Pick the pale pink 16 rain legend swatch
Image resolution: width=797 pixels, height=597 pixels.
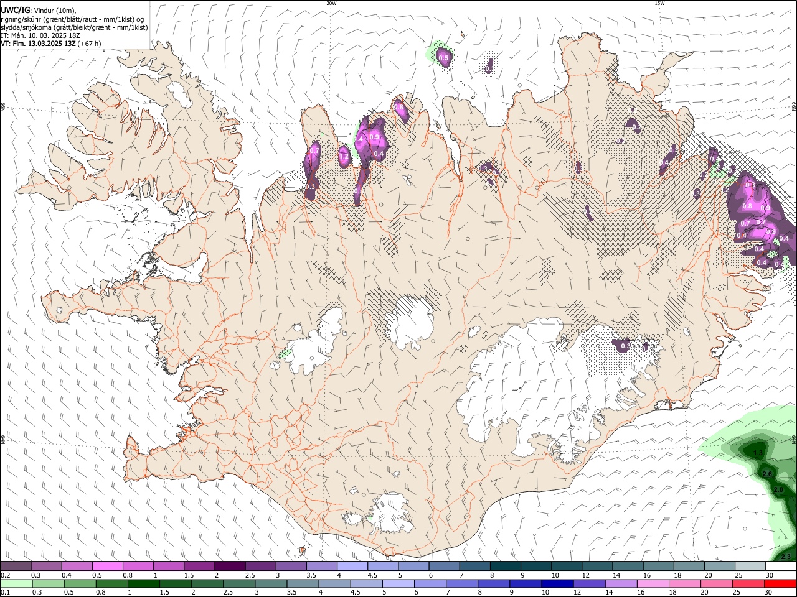tap(653, 583)
